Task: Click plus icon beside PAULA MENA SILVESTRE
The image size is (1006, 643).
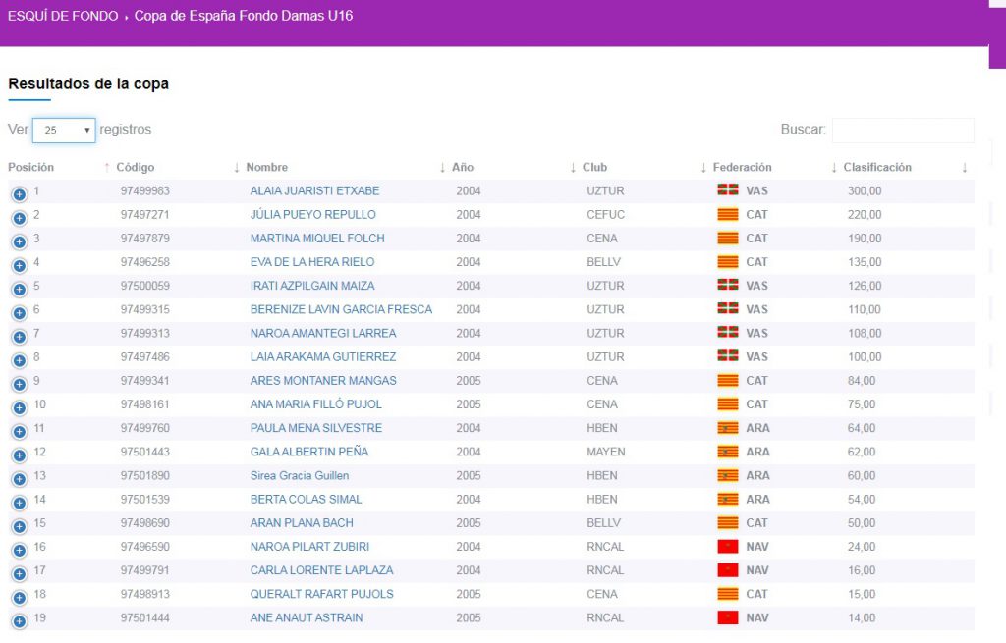Action: (x=20, y=431)
